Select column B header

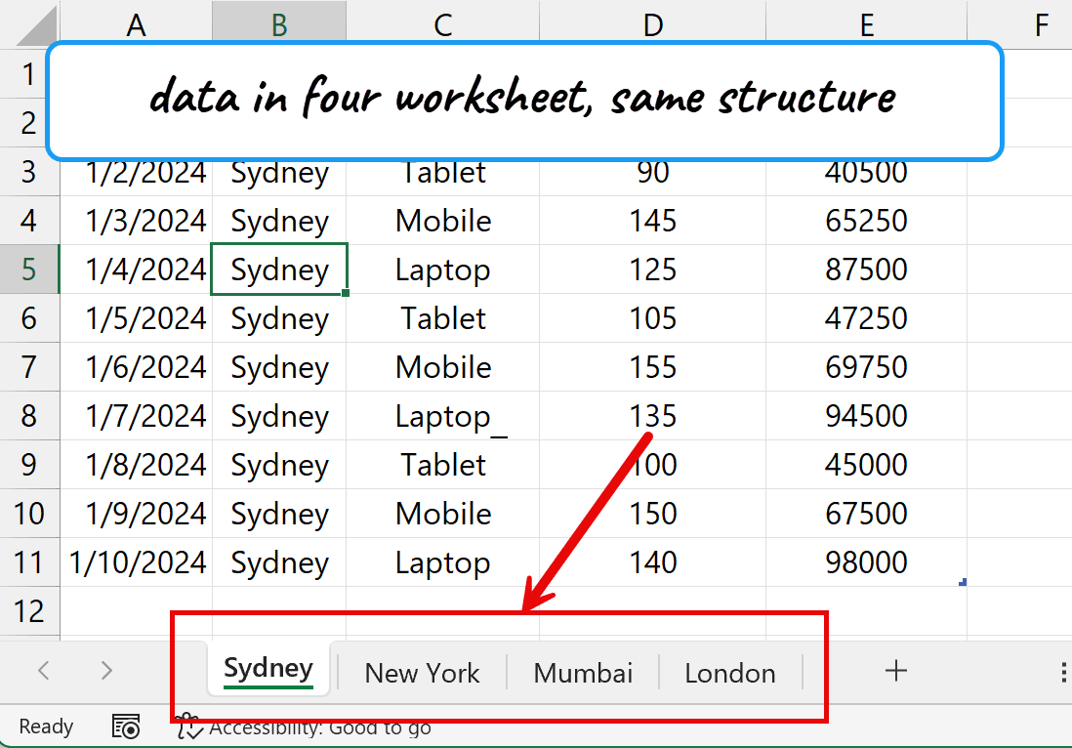(x=279, y=24)
